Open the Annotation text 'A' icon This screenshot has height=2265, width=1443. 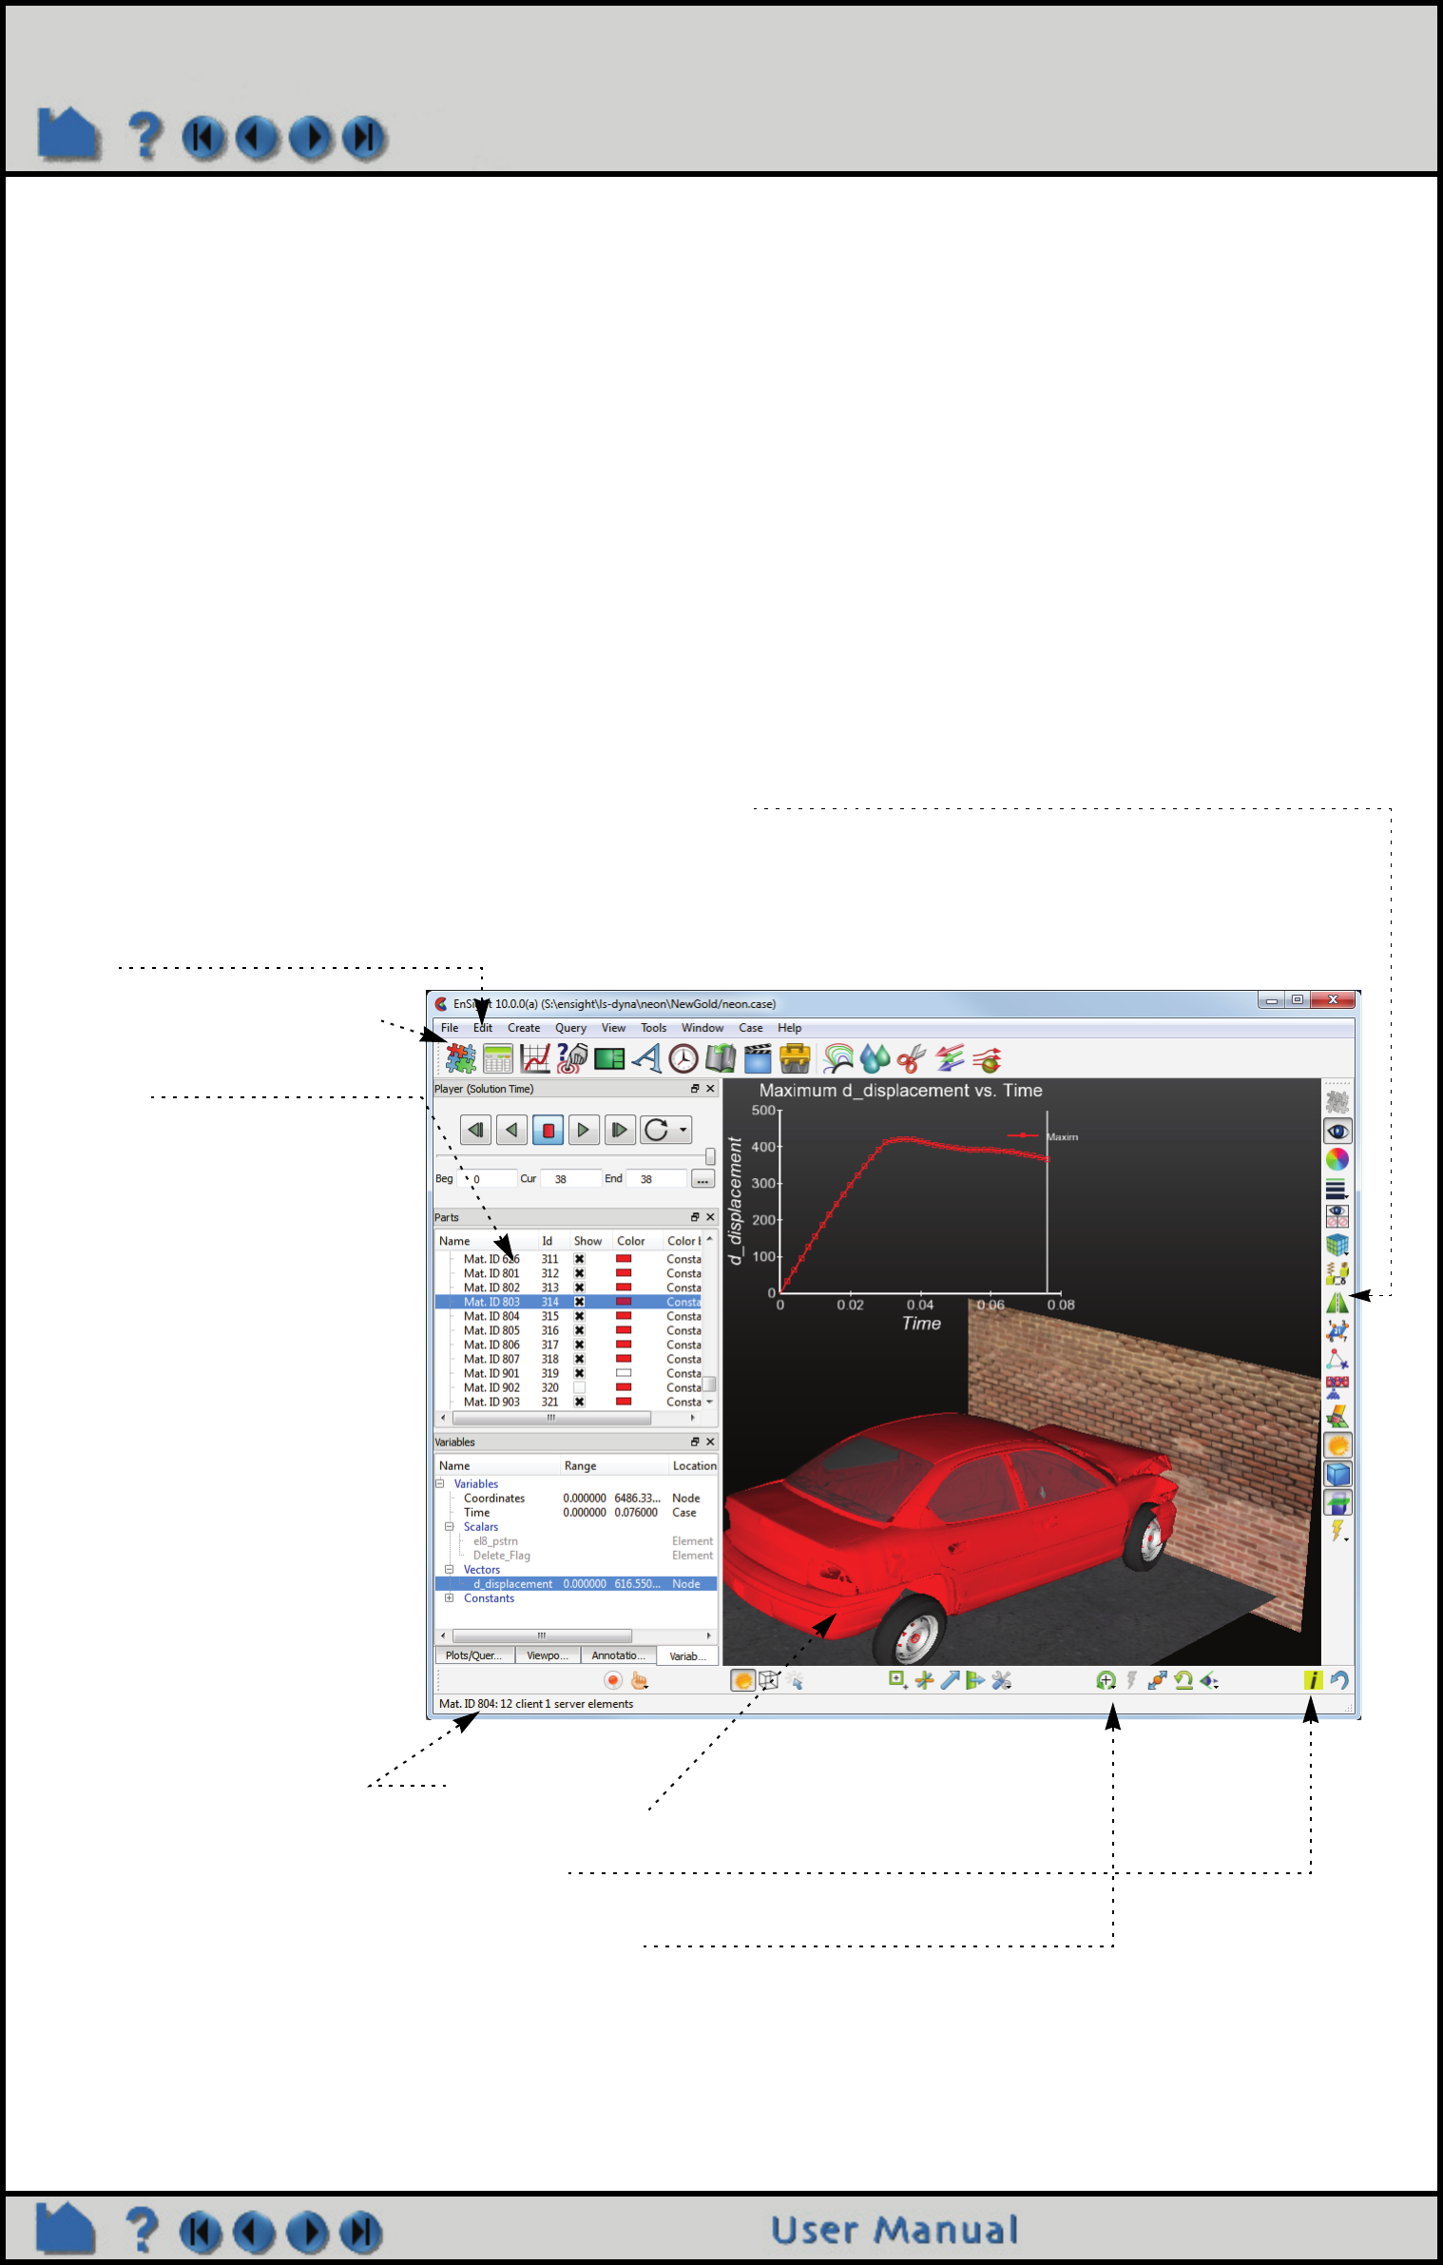point(646,1058)
